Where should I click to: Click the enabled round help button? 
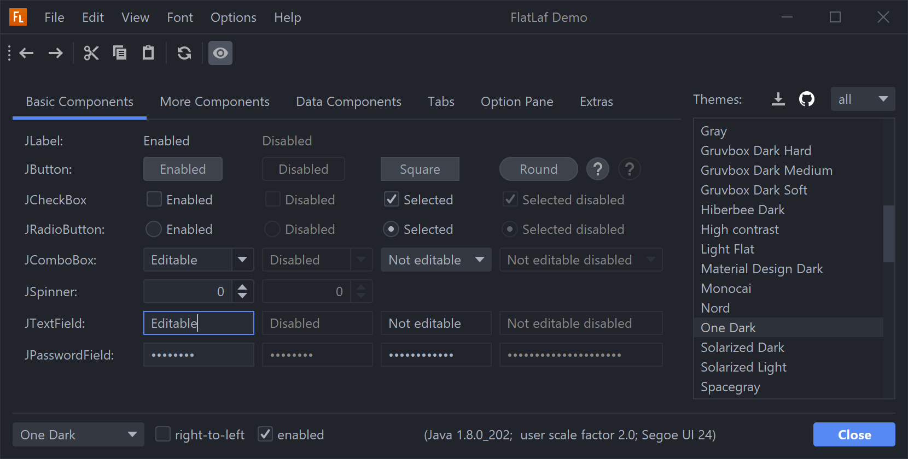point(598,169)
